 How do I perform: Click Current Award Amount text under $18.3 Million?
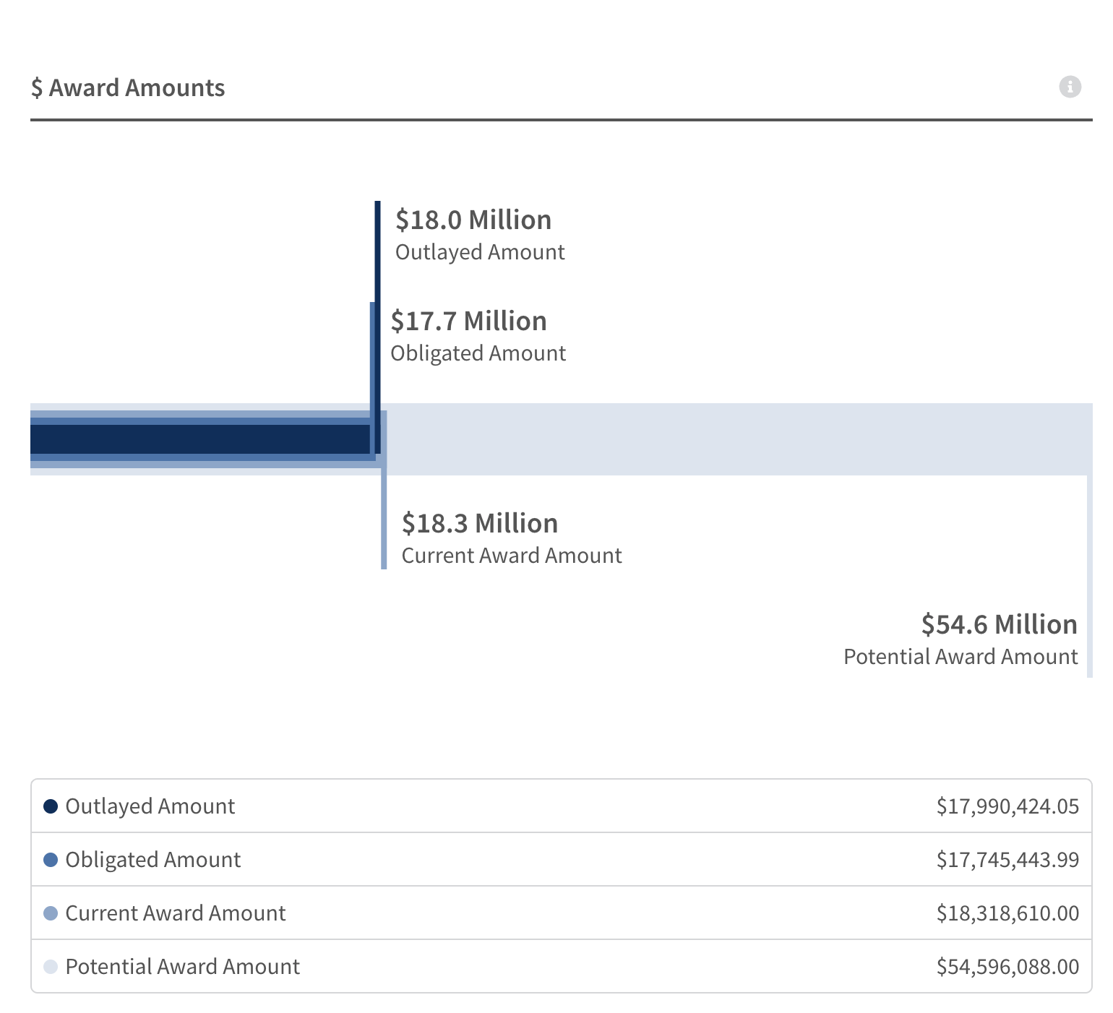pos(512,556)
